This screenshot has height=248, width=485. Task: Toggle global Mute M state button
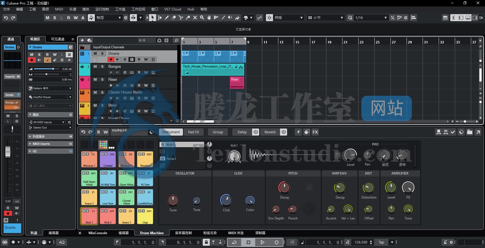click(47, 18)
